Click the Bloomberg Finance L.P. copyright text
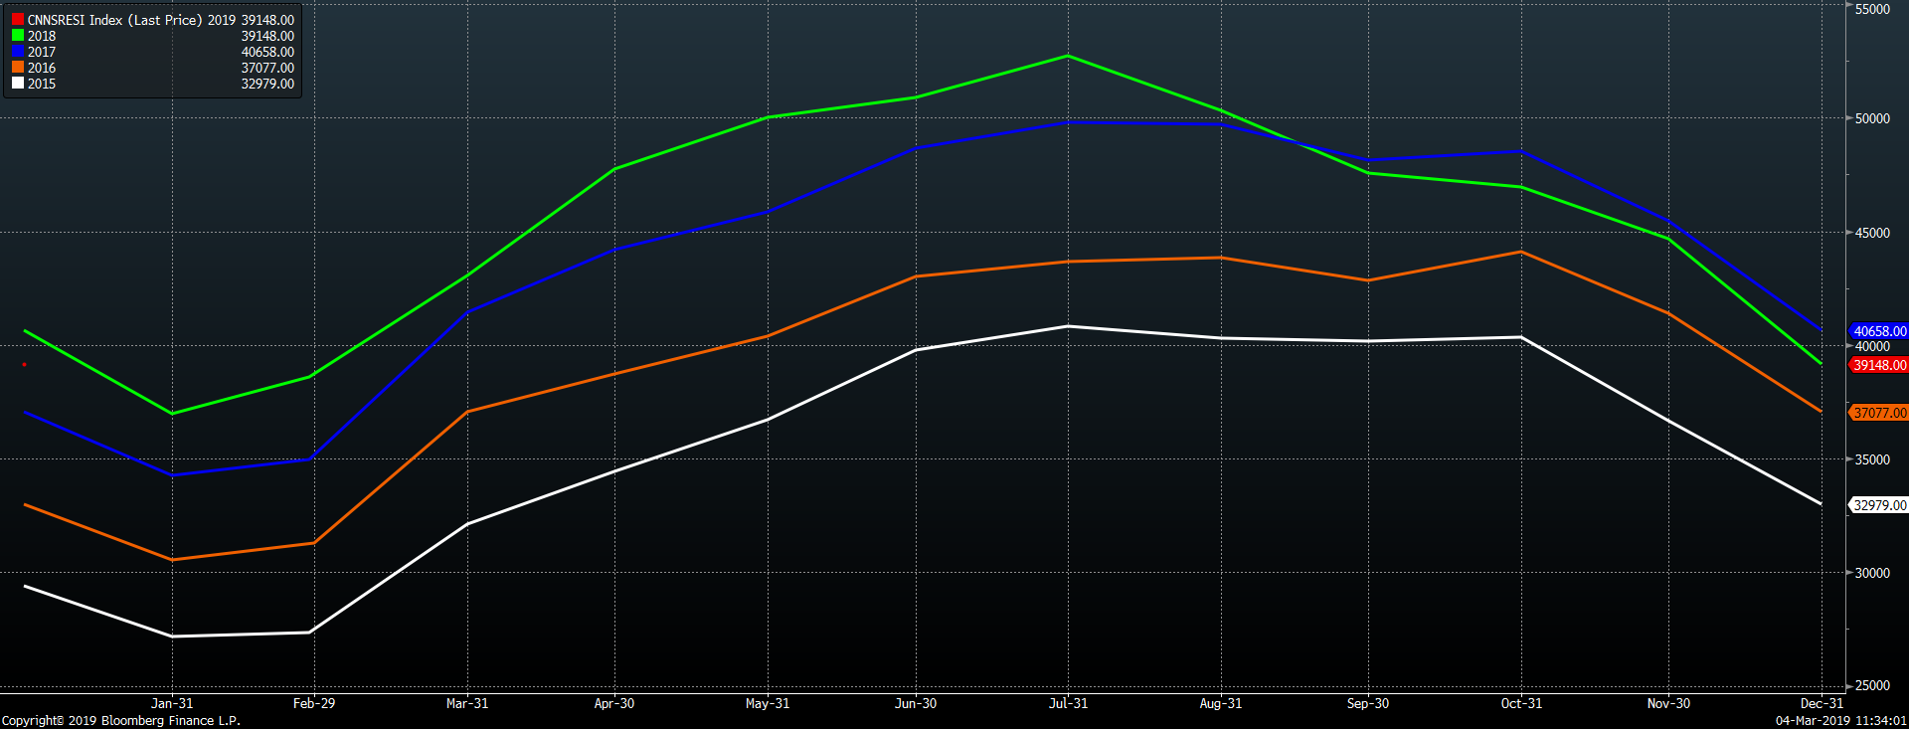The image size is (1909, 729). 121,720
